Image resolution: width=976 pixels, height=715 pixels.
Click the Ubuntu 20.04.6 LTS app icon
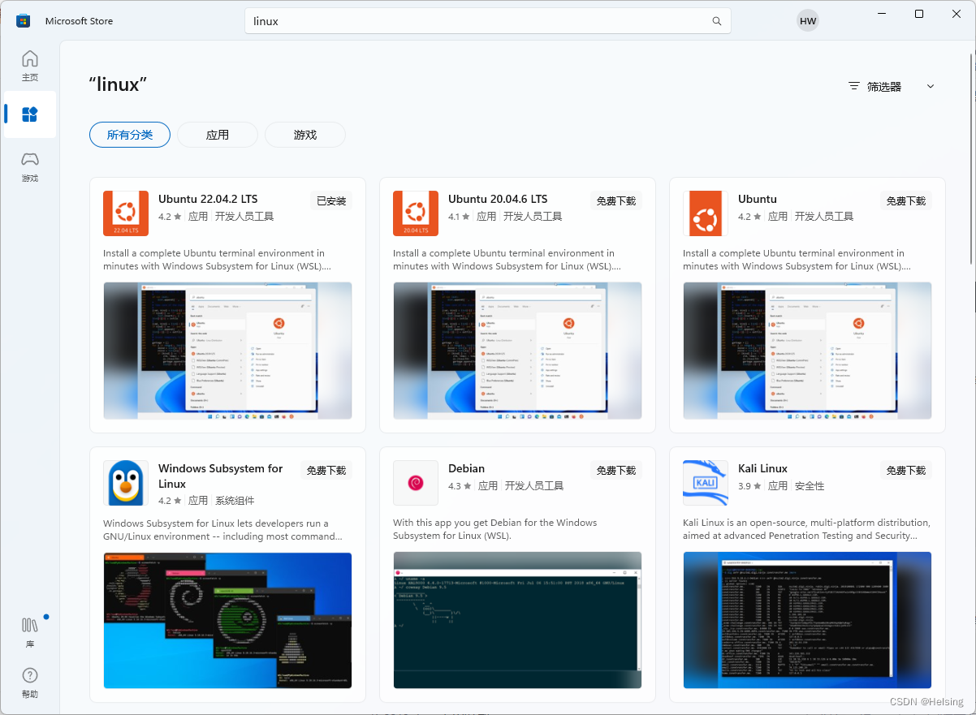[416, 213]
